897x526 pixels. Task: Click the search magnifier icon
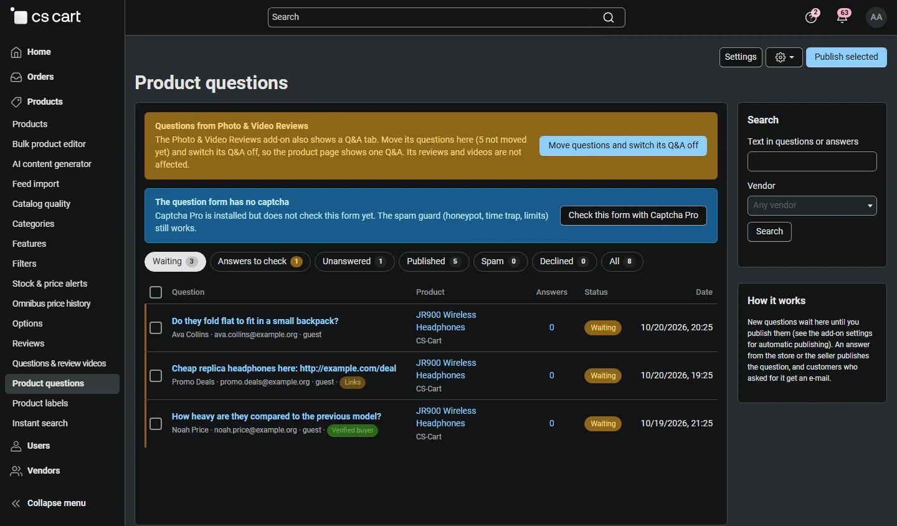pos(609,17)
